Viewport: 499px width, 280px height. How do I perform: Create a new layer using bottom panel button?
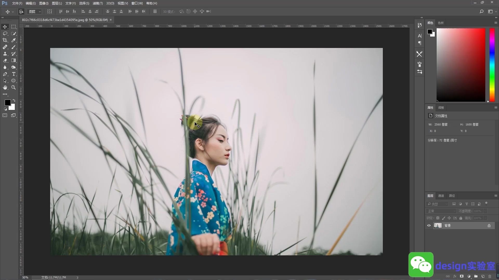click(483, 276)
